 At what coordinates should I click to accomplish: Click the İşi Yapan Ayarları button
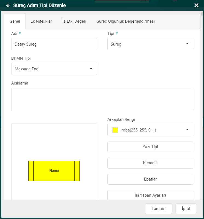(150, 195)
